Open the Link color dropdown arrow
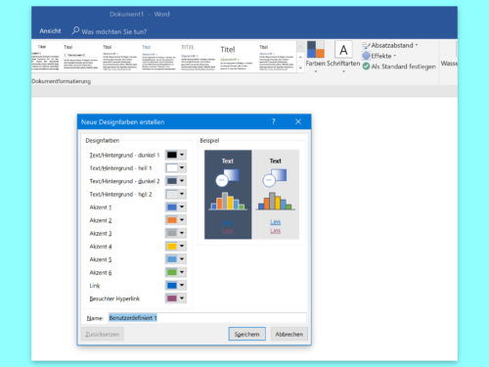 182,286
